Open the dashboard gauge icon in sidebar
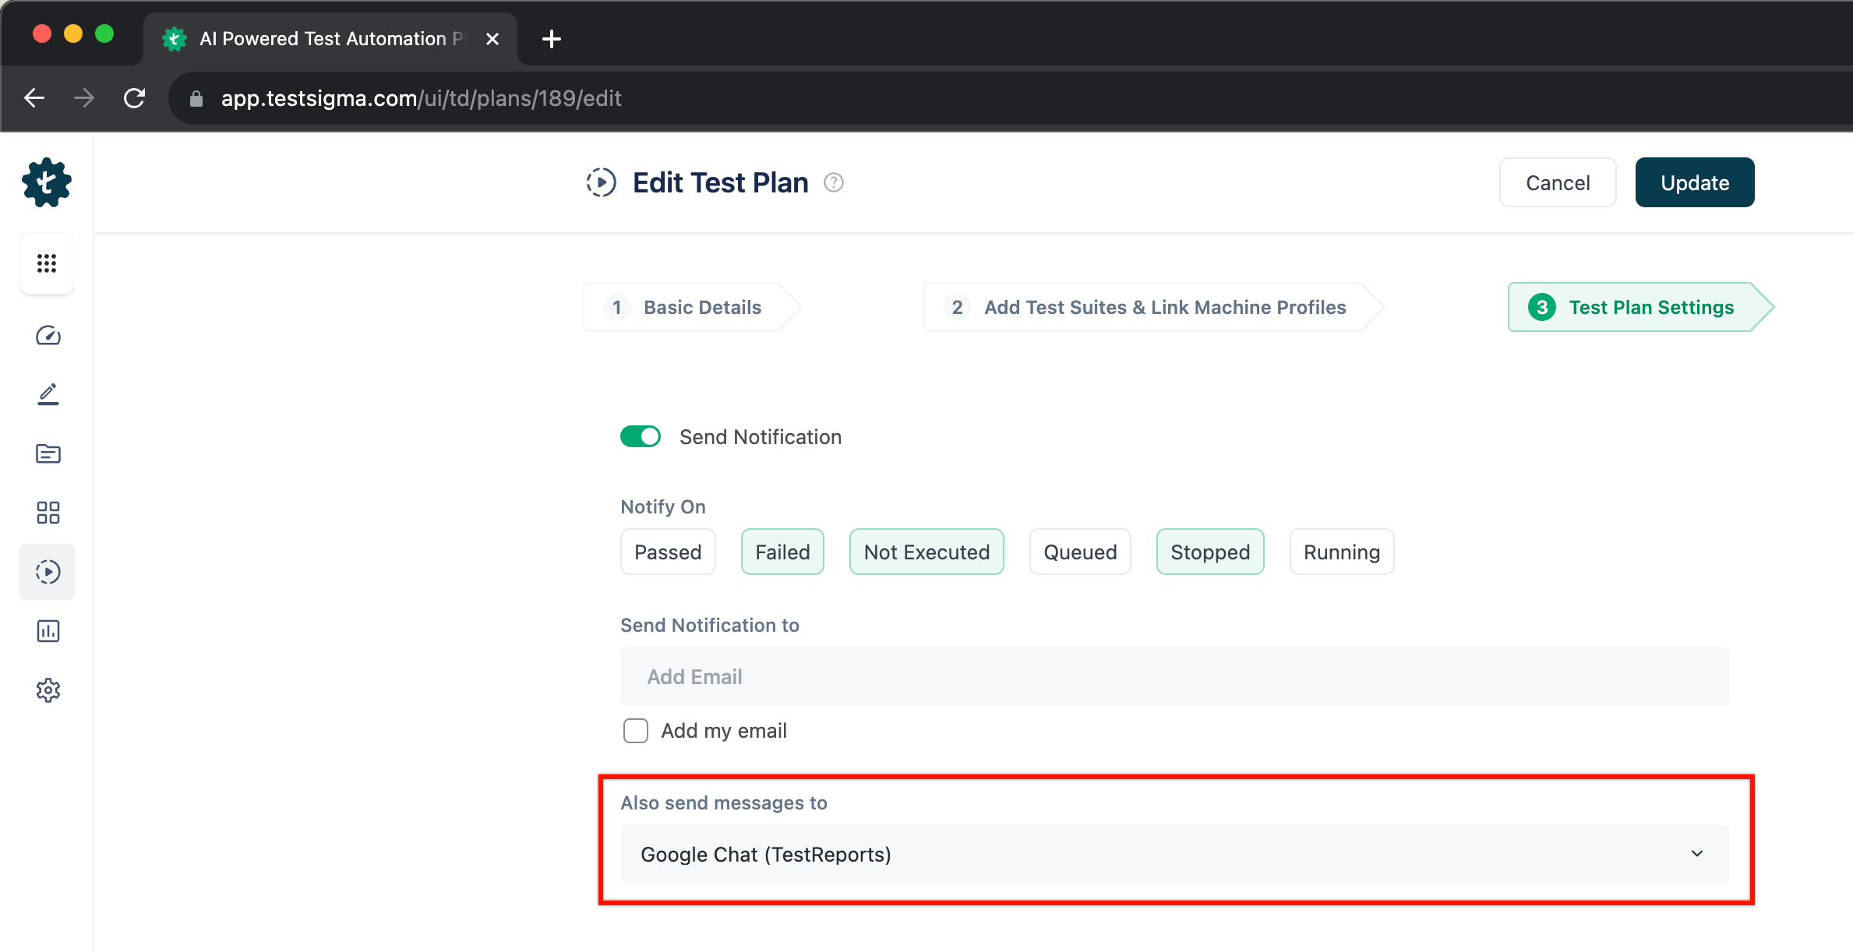 click(48, 336)
